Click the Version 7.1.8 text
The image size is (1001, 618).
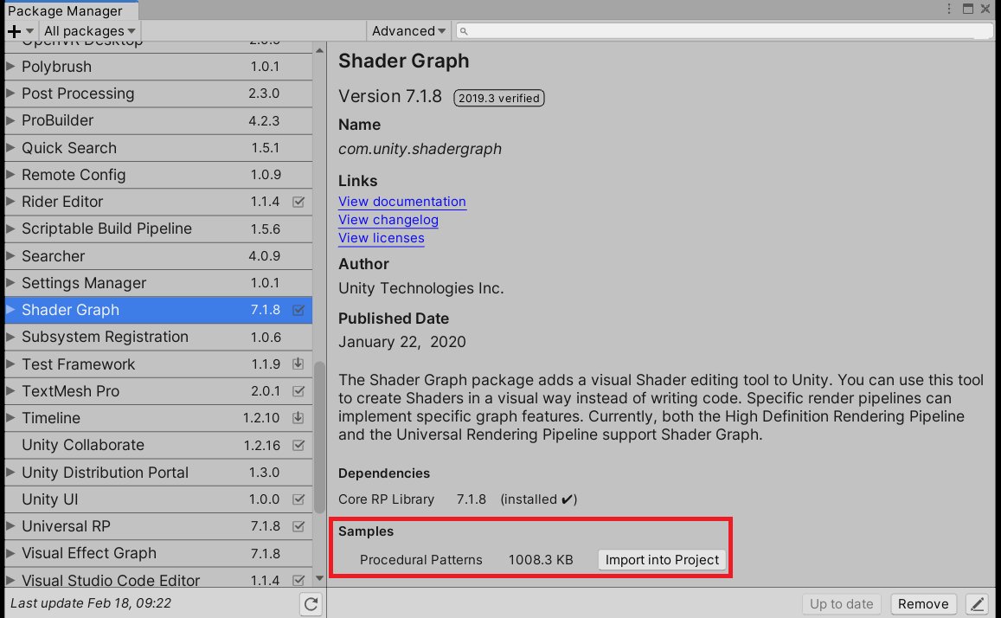[390, 96]
